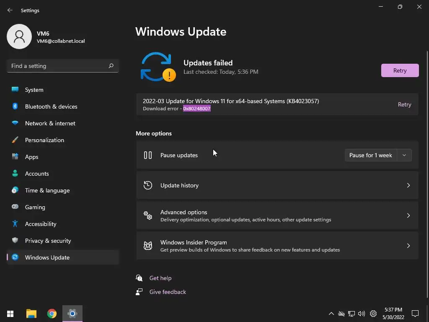Click the pause bars icon
Viewport: 429px width, 322px height.
click(148, 155)
